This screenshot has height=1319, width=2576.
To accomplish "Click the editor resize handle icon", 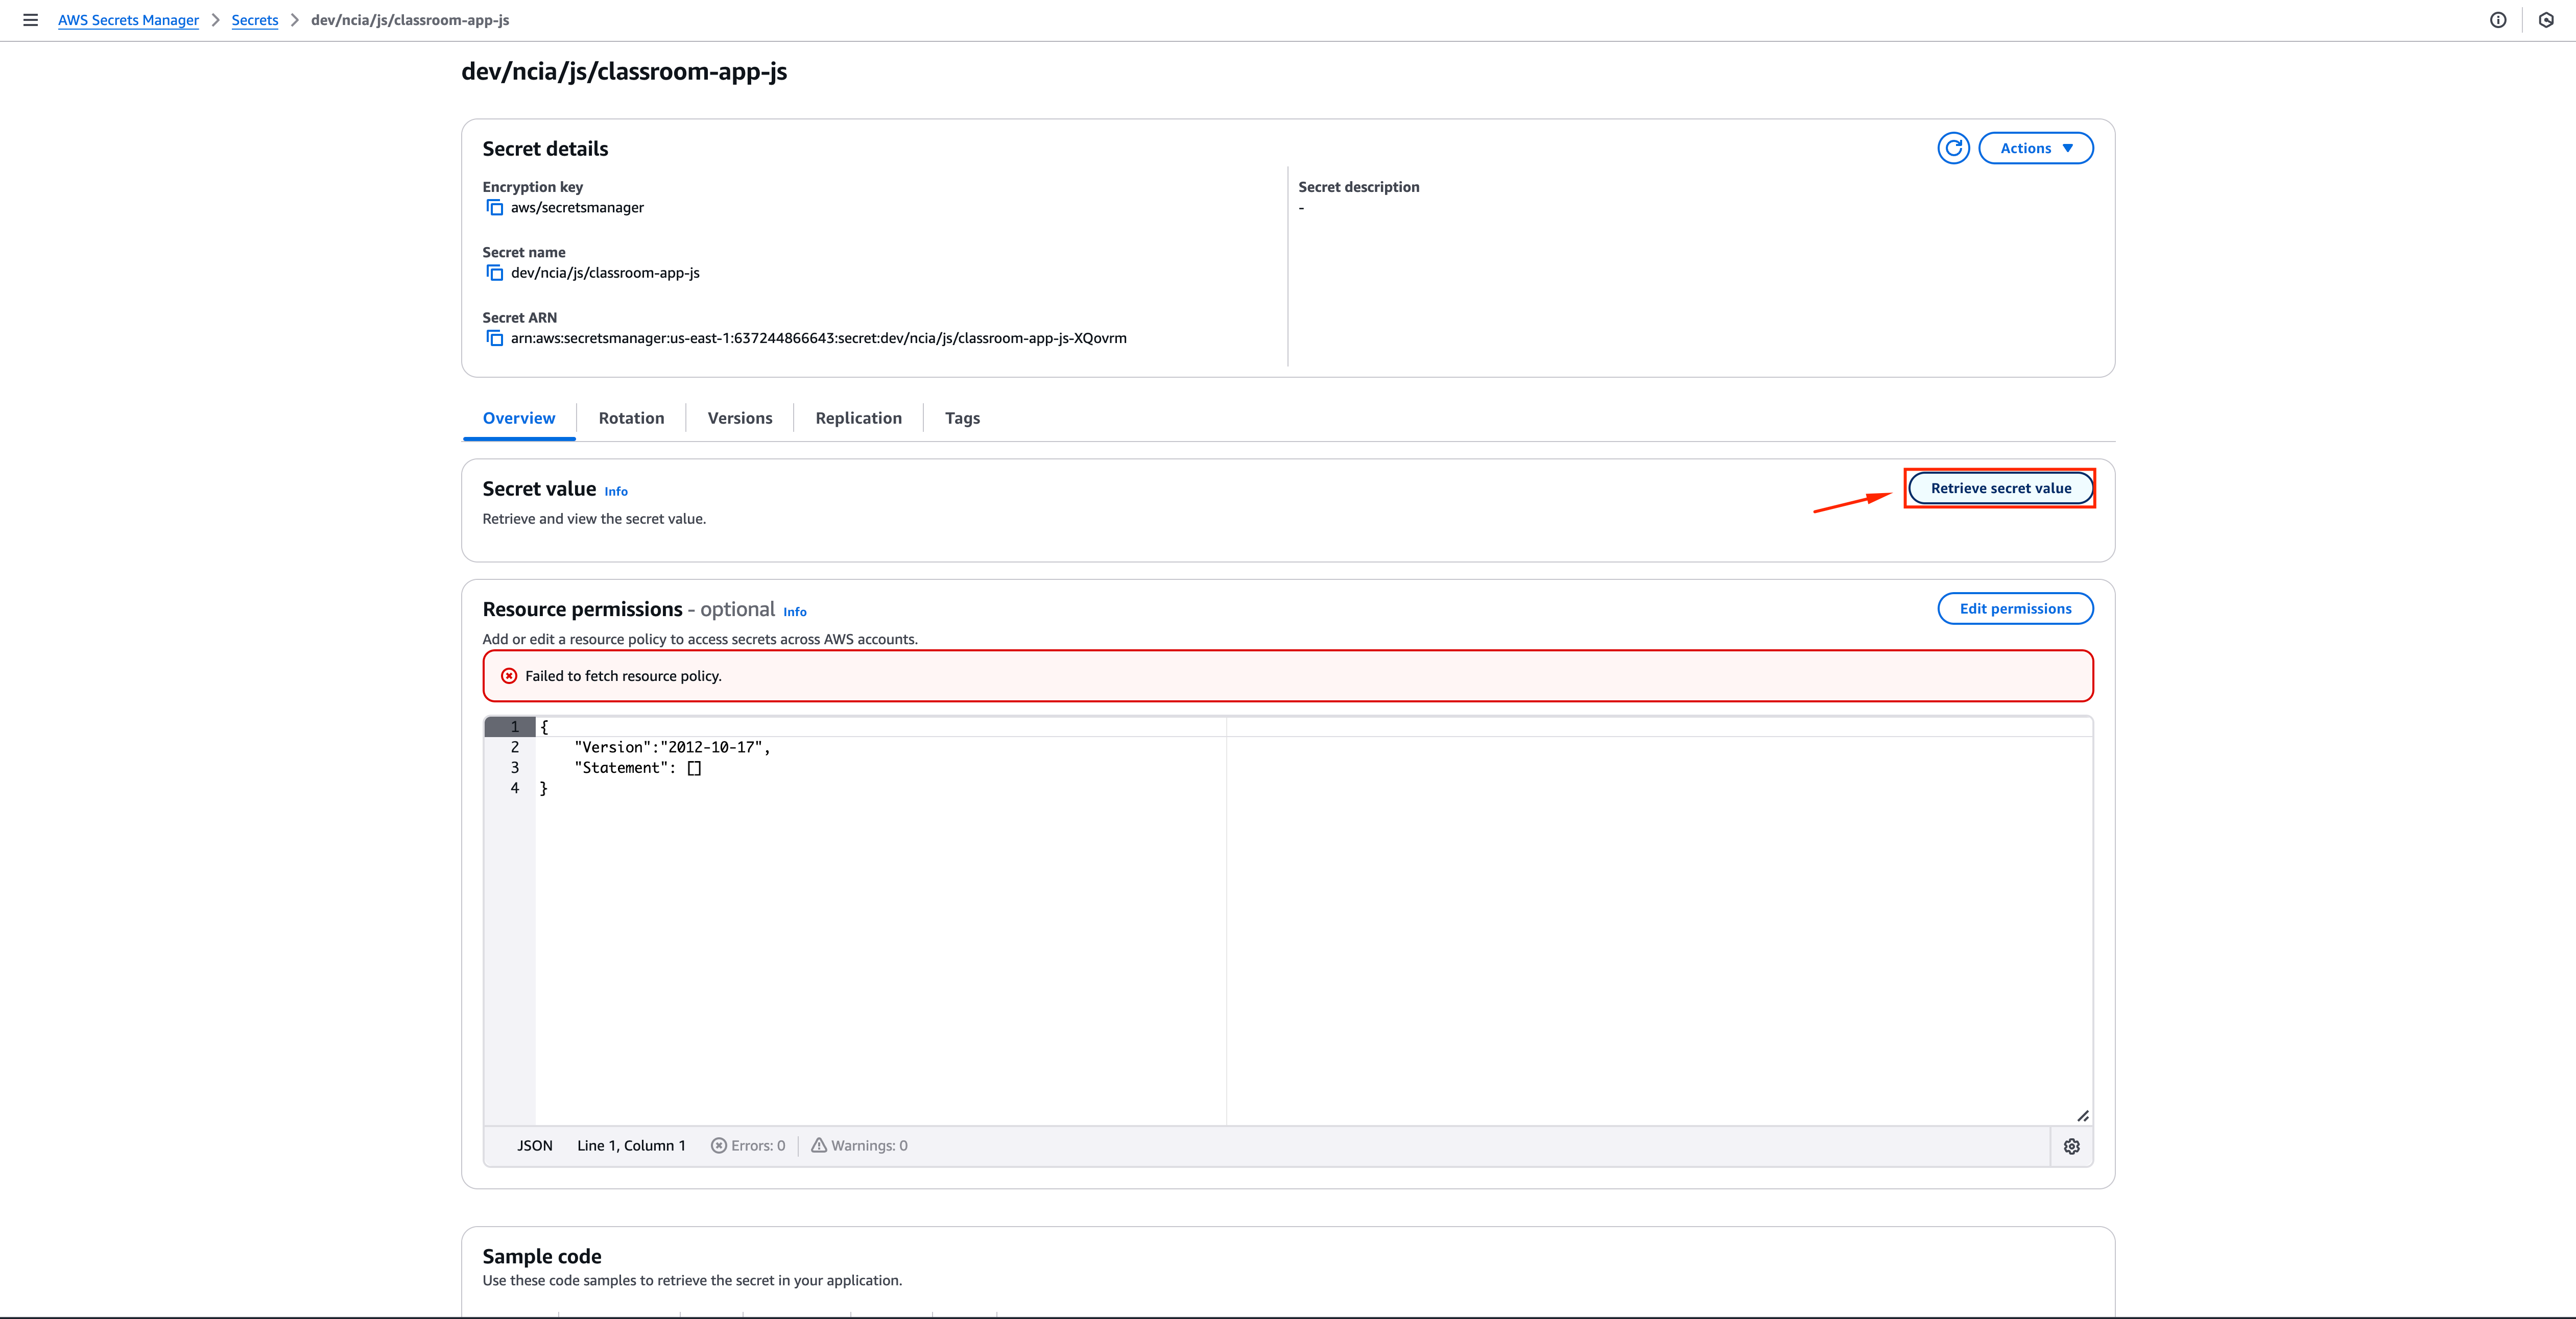I will pyautogui.click(x=2082, y=1115).
